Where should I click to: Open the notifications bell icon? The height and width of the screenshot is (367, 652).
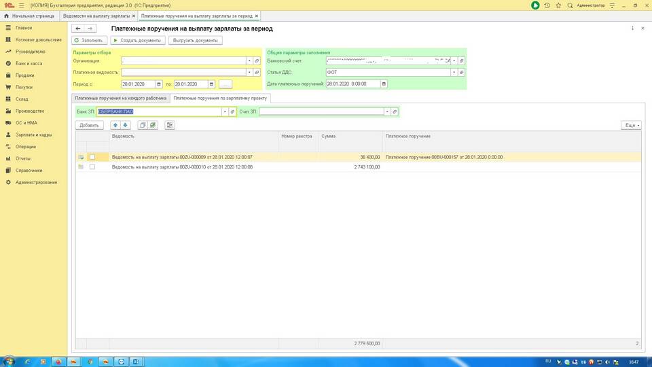535,5
